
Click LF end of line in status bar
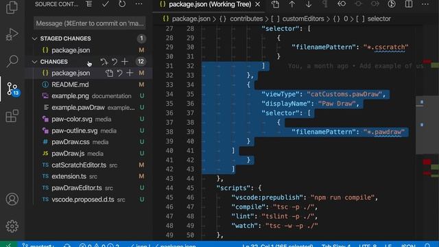pyautogui.click(x=388, y=246)
